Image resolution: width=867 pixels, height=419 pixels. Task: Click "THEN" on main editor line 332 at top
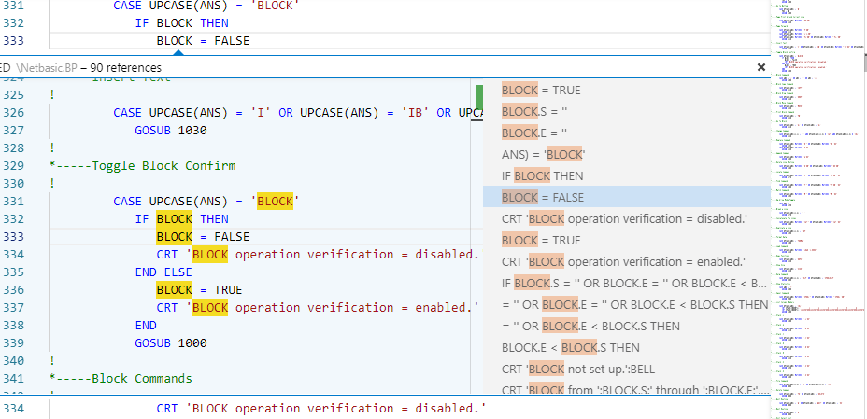point(214,23)
